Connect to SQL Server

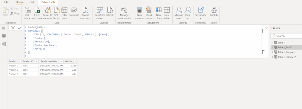tap(57, 13)
